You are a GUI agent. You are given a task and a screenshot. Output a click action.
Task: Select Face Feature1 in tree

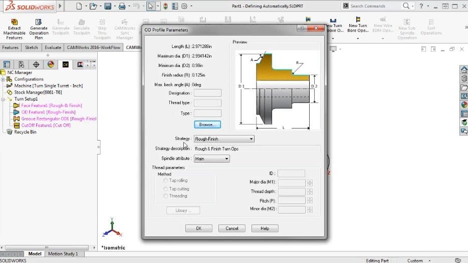click(51, 105)
